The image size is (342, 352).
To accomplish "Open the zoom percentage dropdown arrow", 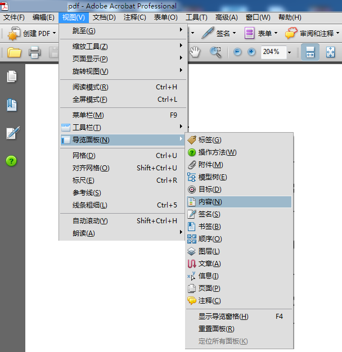I will tap(290, 52).
